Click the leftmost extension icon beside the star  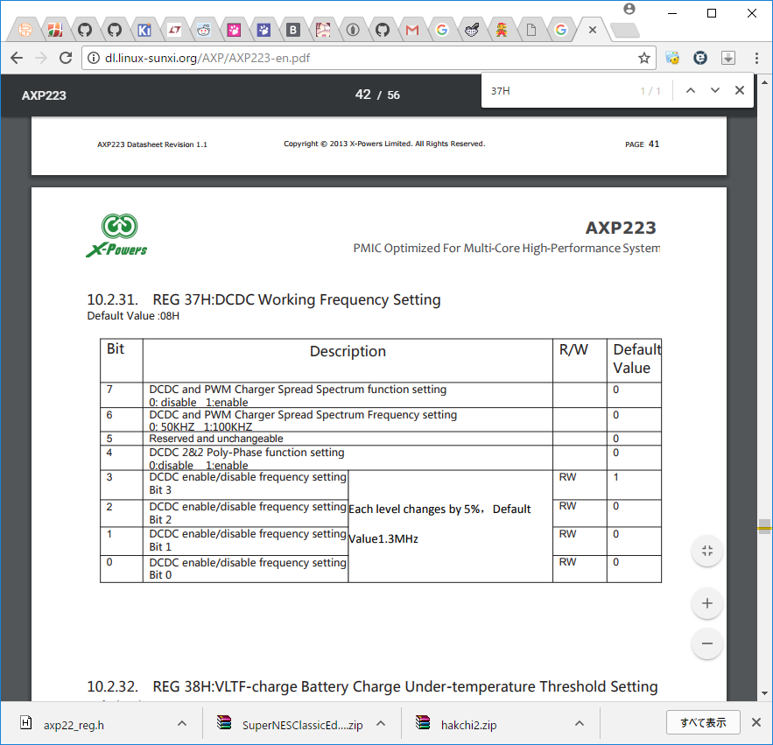click(x=672, y=58)
